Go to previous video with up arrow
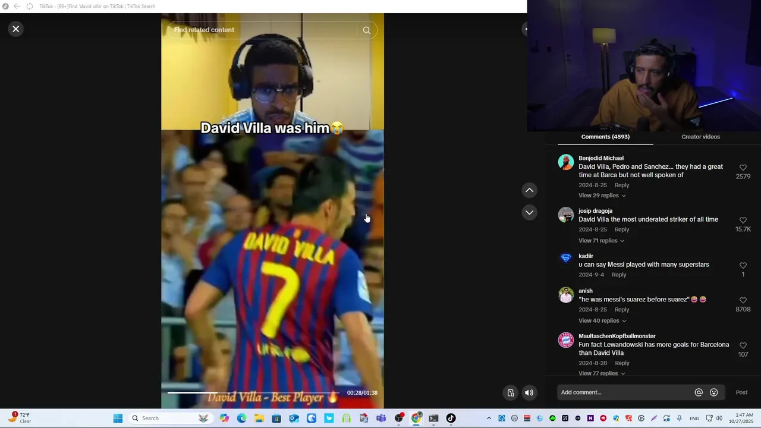The image size is (761, 428). (x=529, y=190)
